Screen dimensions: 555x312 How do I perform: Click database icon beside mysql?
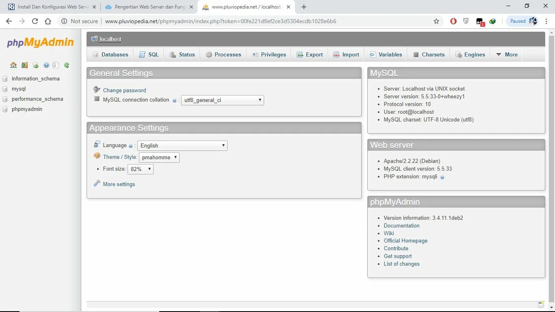point(5,89)
